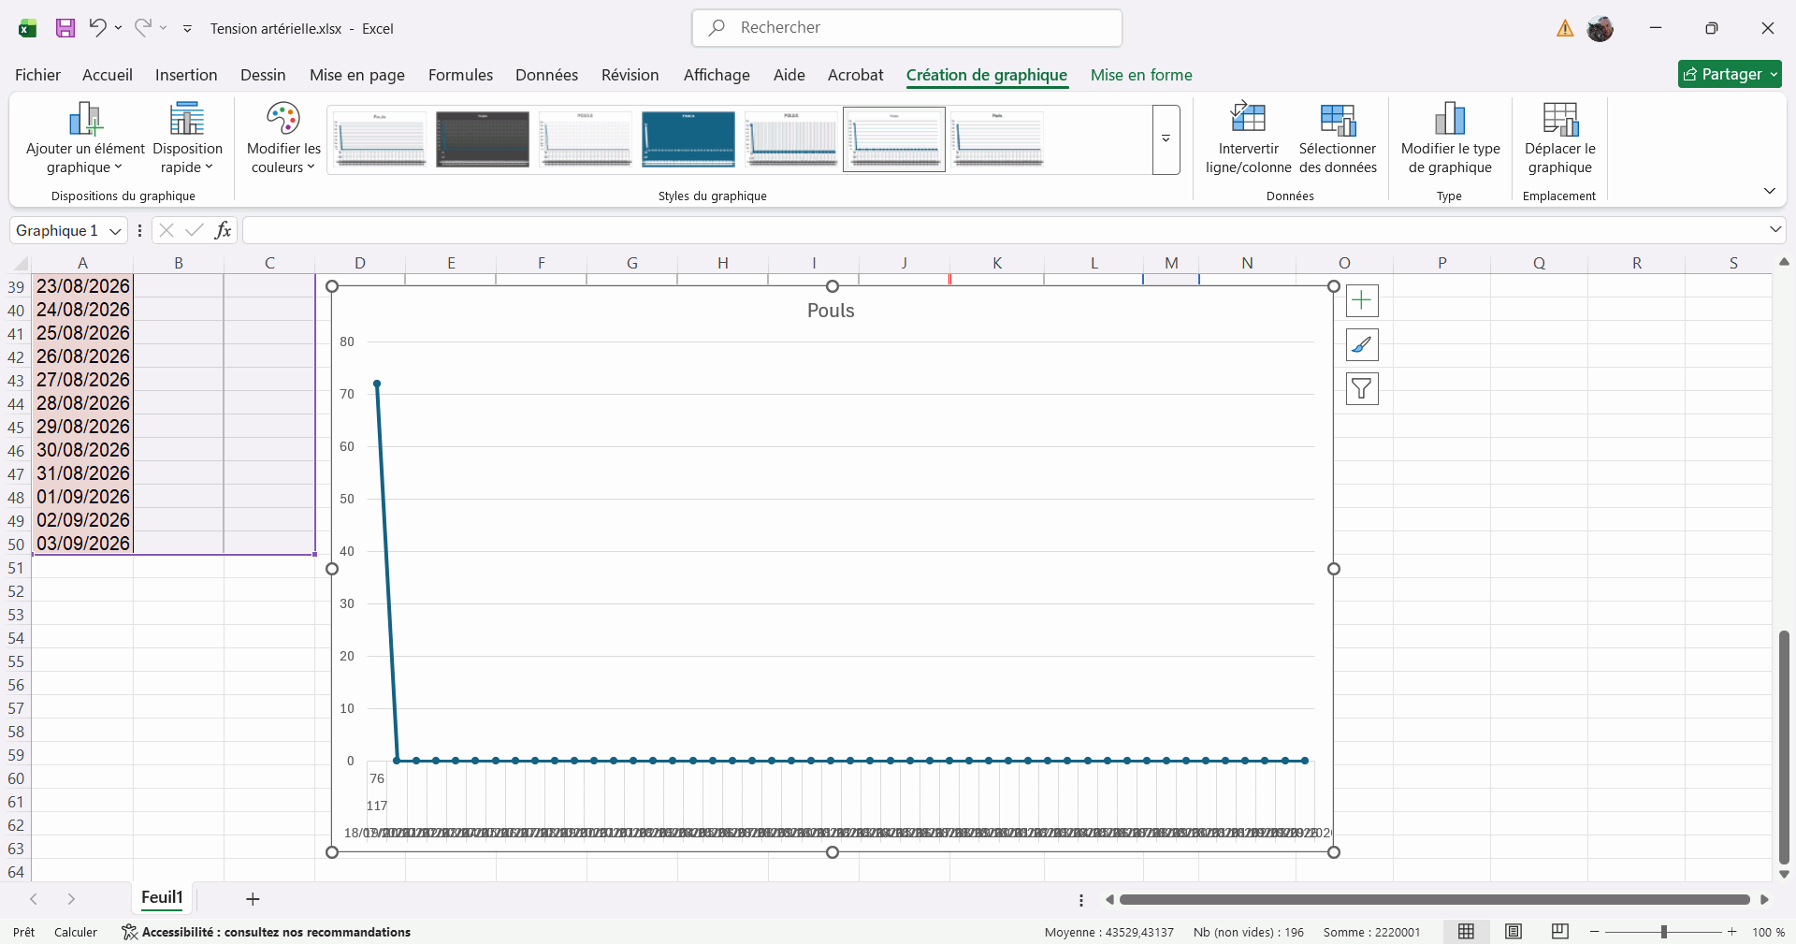Switch to page break preview view

(1560, 932)
